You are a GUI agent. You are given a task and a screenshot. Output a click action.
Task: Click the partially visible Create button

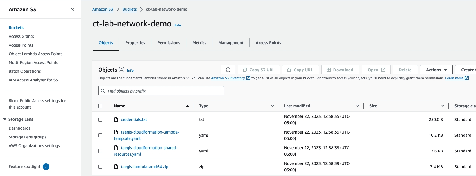click(466, 70)
